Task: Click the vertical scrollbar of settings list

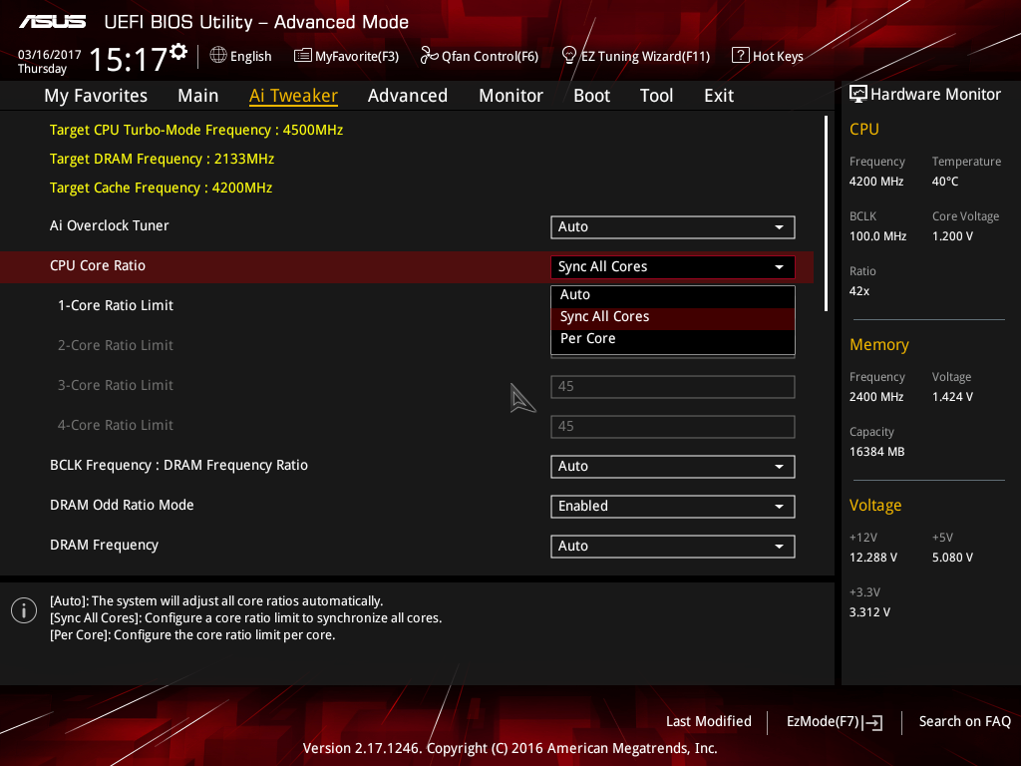Action: (x=826, y=213)
